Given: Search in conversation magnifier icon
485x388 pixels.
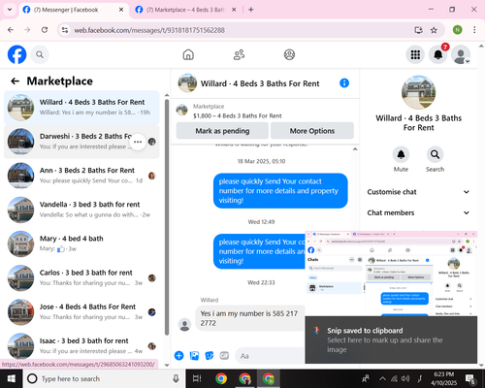Looking at the screenshot, I should point(435,154).
